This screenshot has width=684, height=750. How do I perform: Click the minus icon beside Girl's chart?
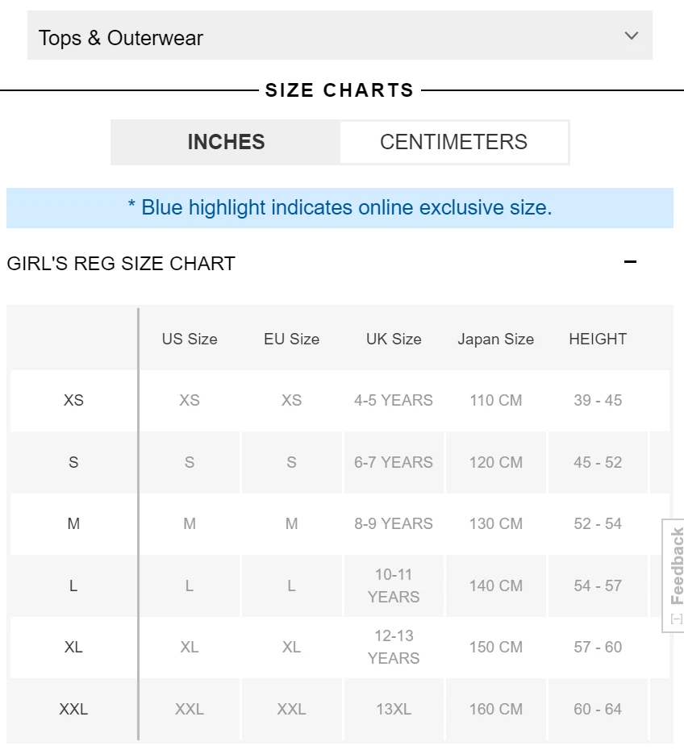click(x=630, y=261)
